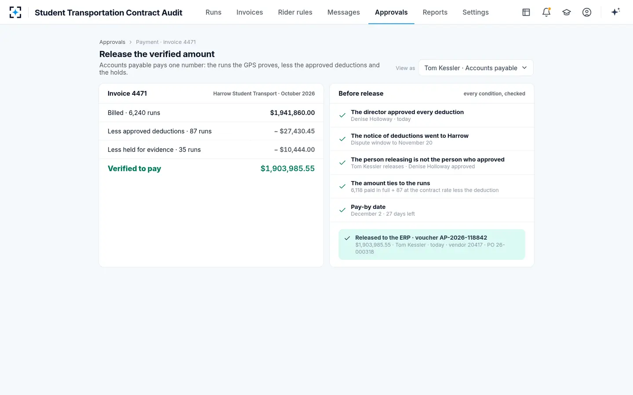Image resolution: width=633 pixels, height=395 pixels.
Task: Click the every condition, checked text
Action: click(x=495, y=93)
